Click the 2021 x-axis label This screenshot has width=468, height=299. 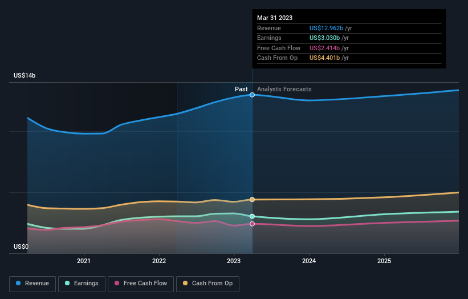(84, 261)
